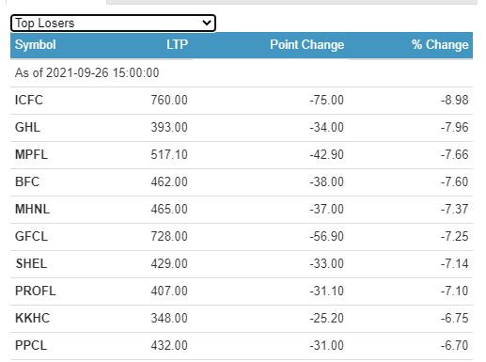Open the PPCL symbol link
The height and width of the screenshot is (362, 486).
(31, 345)
